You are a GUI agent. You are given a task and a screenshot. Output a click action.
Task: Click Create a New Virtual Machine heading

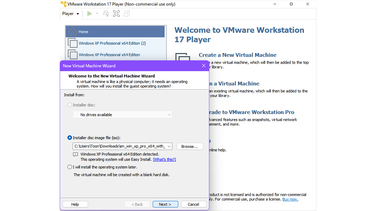click(238, 55)
